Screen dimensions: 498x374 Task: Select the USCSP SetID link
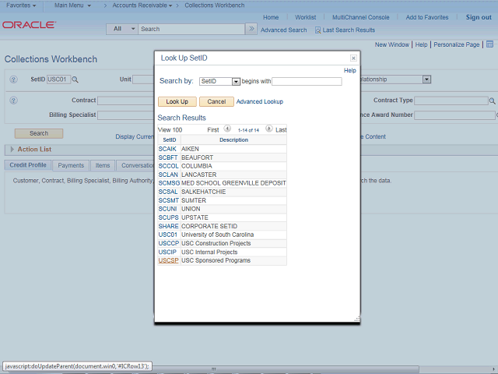pos(168,260)
